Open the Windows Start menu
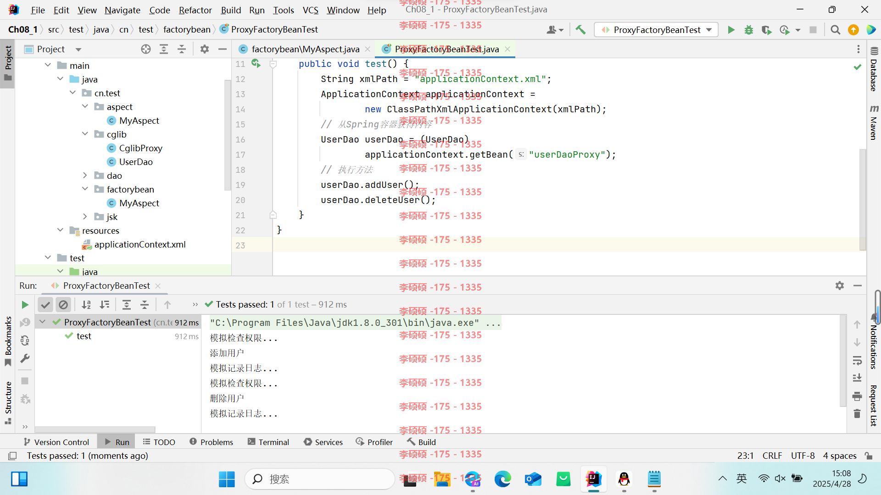The image size is (881, 495). point(227,479)
